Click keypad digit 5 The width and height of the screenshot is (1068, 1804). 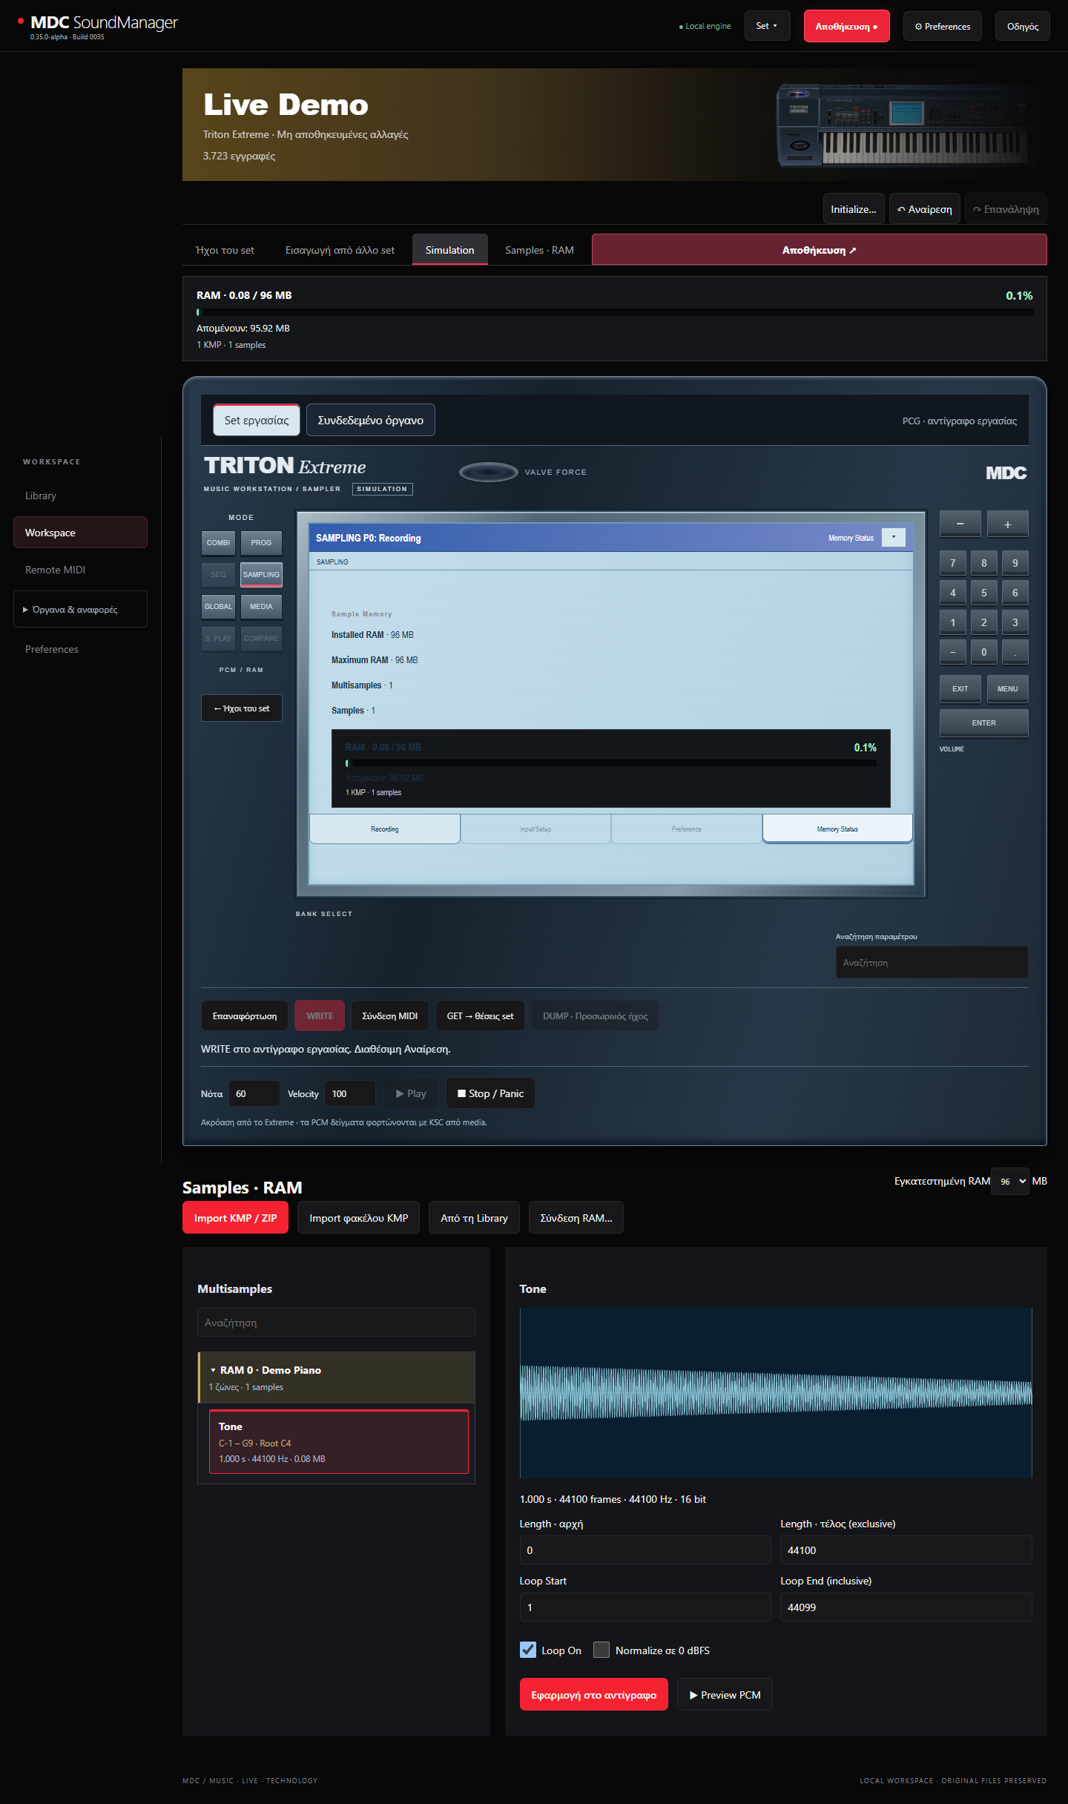click(984, 593)
